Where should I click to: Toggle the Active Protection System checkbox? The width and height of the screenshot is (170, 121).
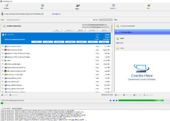pos(3,46)
